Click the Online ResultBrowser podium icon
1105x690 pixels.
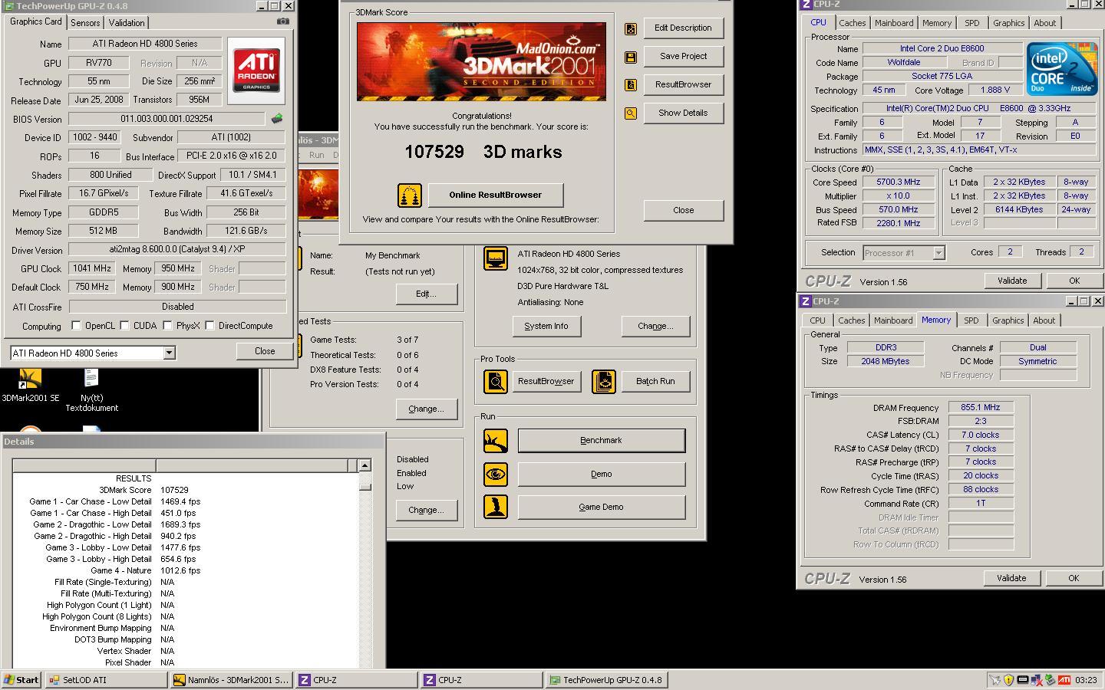coord(410,195)
